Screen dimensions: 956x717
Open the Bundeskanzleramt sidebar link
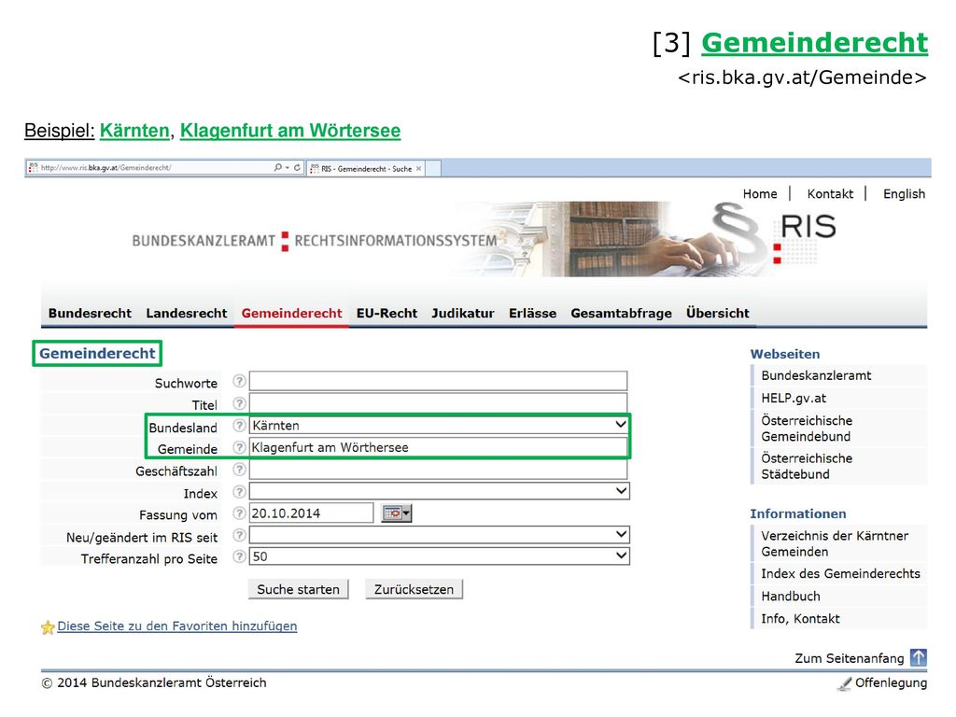pyautogui.click(x=816, y=375)
